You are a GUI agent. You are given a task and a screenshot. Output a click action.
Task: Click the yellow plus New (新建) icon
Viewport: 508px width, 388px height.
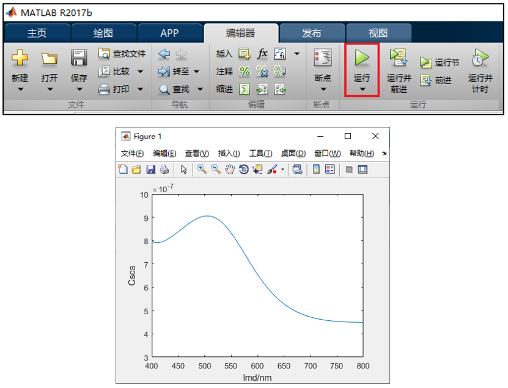pyautogui.click(x=20, y=58)
